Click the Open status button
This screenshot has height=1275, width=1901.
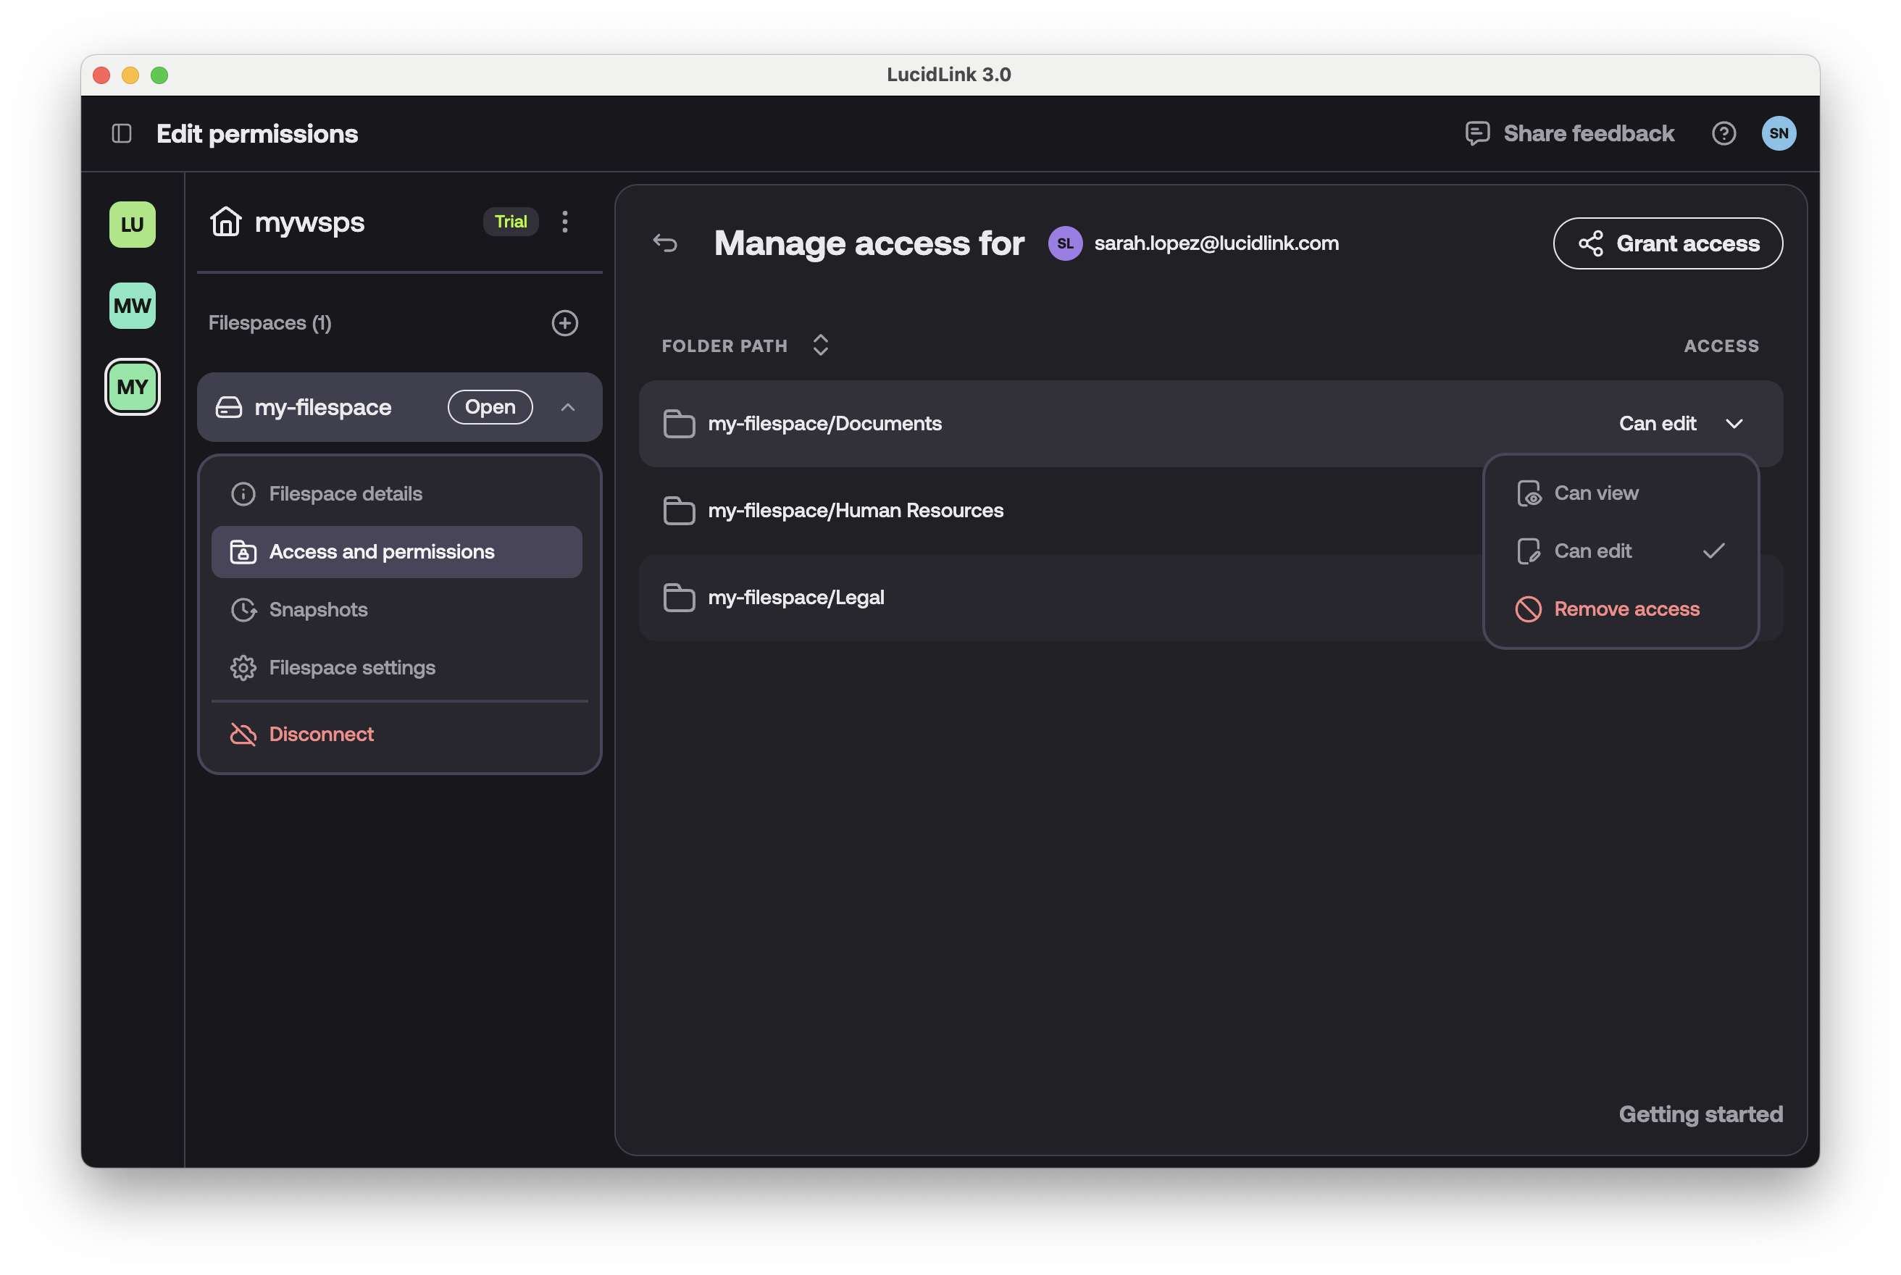(490, 407)
